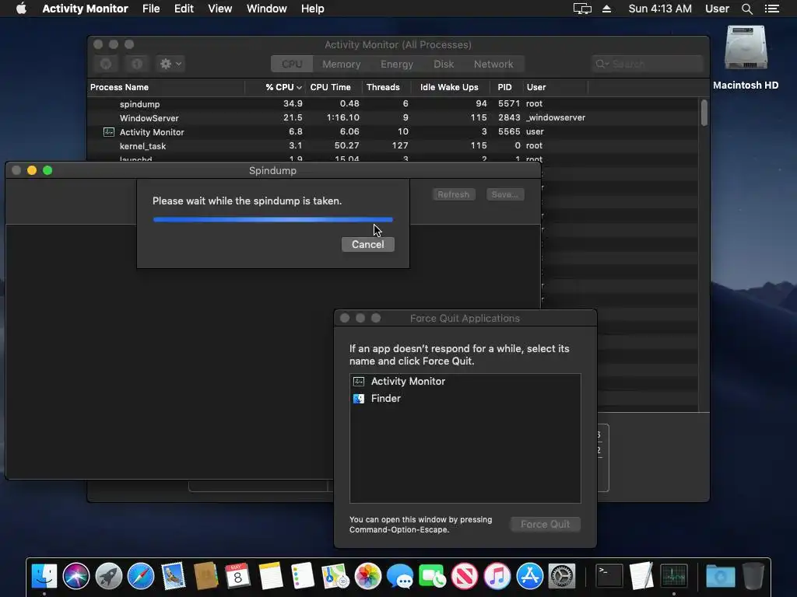This screenshot has height=597, width=797.
Task: Open Trash in the Dock
Action: point(753,576)
